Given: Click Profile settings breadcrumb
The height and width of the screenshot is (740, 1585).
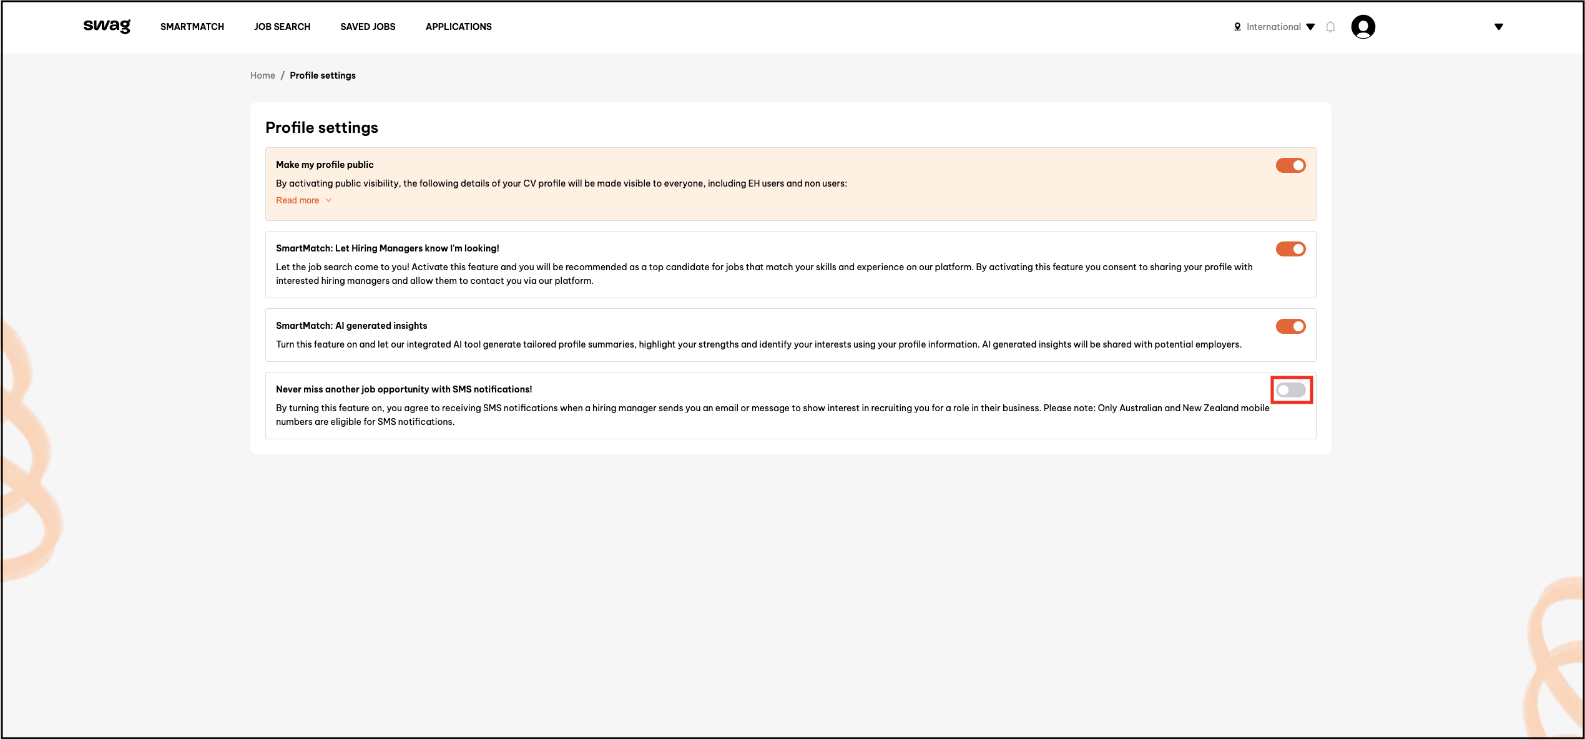Looking at the screenshot, I should (323, 75).
